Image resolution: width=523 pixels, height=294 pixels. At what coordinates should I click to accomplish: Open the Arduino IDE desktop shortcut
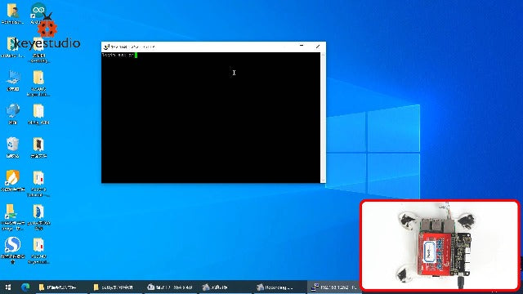tap(38, 13)
